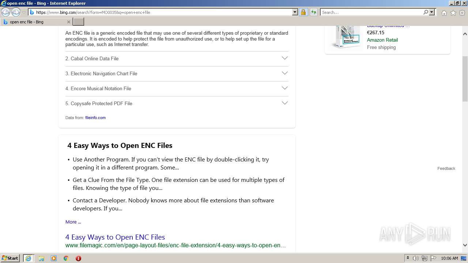Click the magnifier search icon

tap(426, 12)
